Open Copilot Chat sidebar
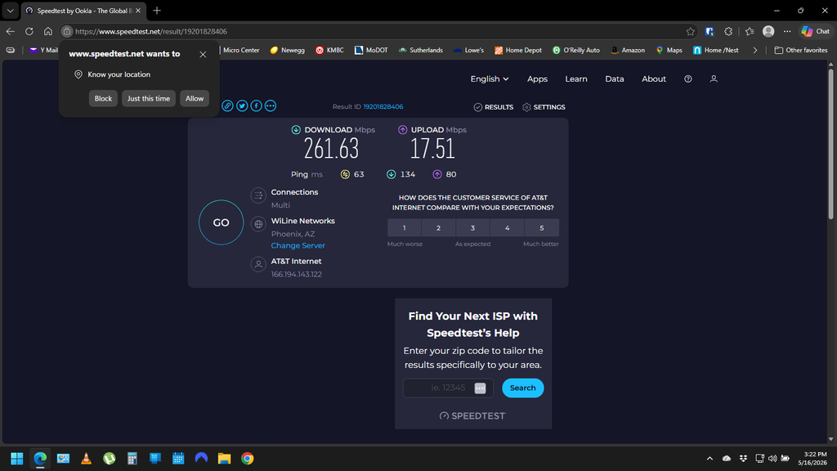837x471 pixels. pos(816,32)
